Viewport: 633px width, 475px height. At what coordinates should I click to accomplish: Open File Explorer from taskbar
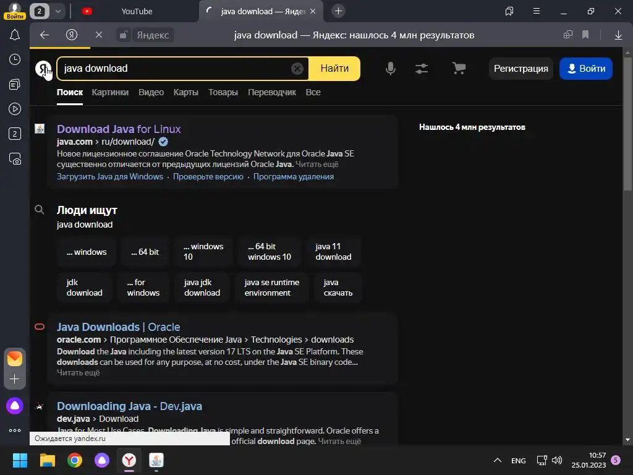47,460
